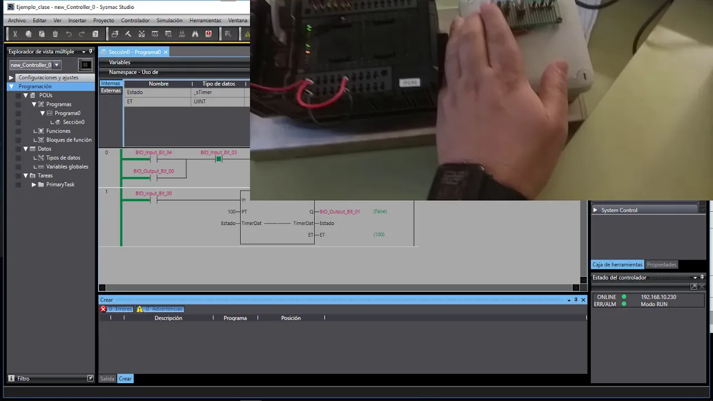Image resolution: width=713 pixels, height=401 pixels.
Task: Collapse the Programación node
Action: pyautogui.click(x=11, y=86)
